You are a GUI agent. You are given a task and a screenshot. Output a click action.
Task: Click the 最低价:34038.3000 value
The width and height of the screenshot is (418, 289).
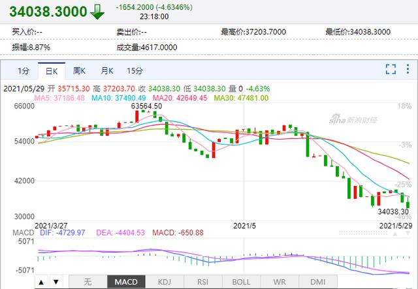pos(358,32)
